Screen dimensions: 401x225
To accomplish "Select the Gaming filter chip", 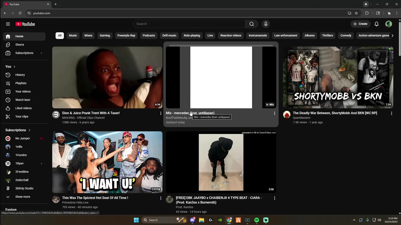I will [x=105, y=36].
